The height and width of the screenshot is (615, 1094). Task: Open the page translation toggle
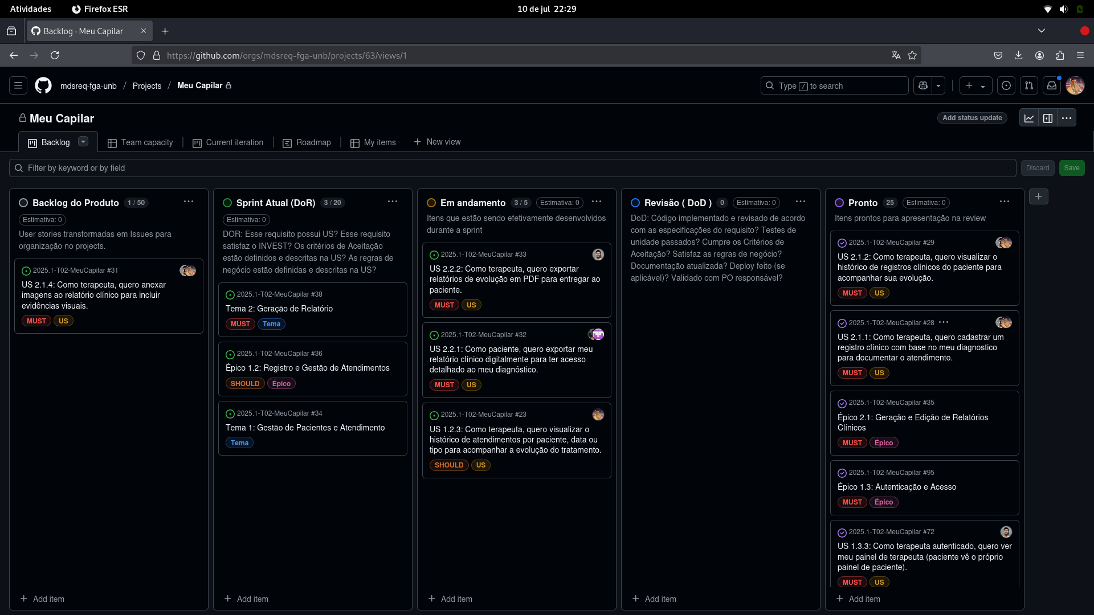pos(896,55)
